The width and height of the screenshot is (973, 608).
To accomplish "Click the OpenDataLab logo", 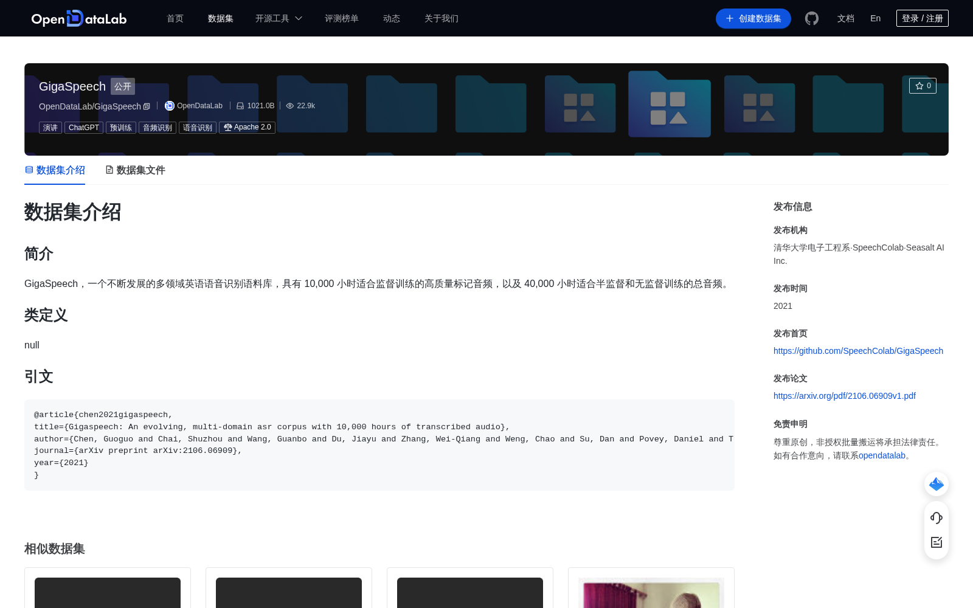I will pyautogui.click(x=79, y=19).
